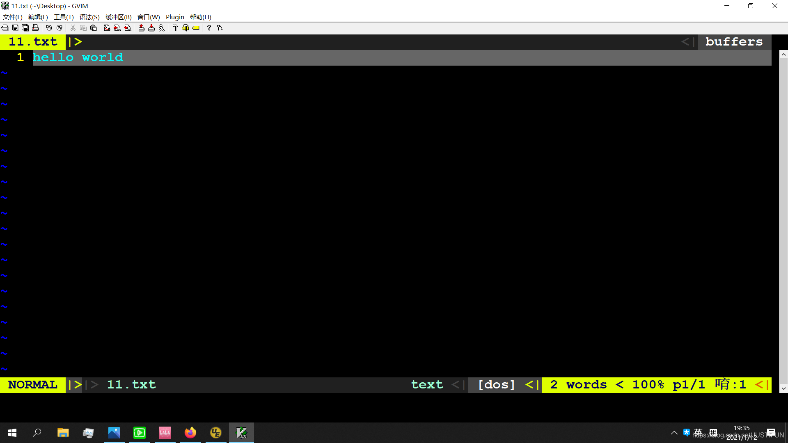The width and height of the screenshot is (788, 443).
Task: Click the buffers label in tabline
Action: (x=734, y=42)
